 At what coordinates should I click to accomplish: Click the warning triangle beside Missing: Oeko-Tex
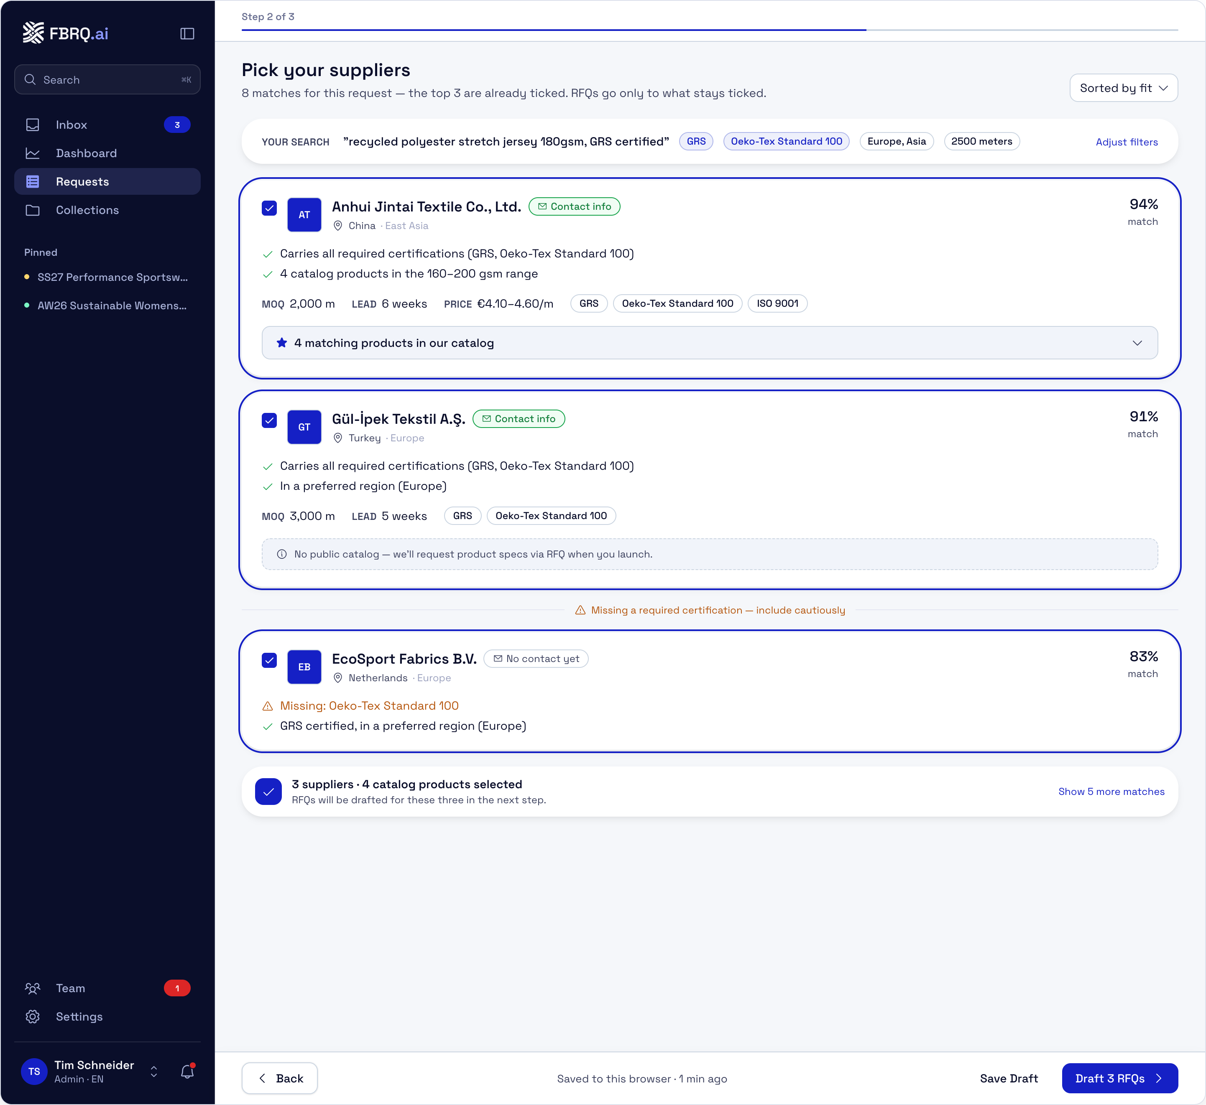(x=267, y=706)
